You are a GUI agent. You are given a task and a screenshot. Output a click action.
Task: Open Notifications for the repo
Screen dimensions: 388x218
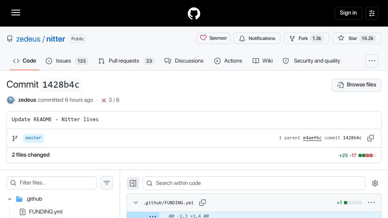[x=257, y=38]
